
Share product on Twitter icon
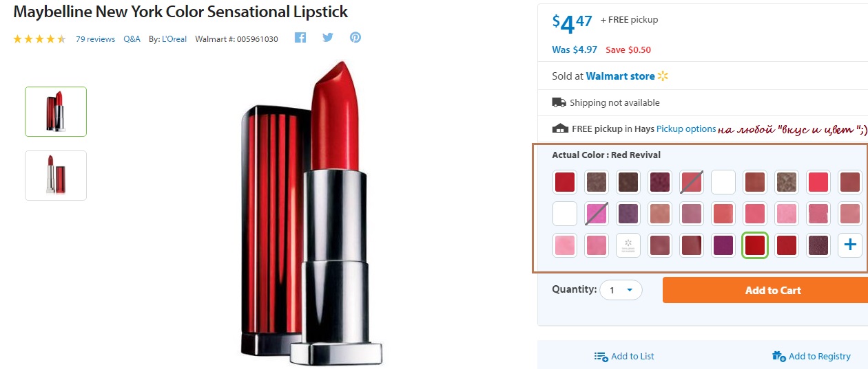click(328, 38)
